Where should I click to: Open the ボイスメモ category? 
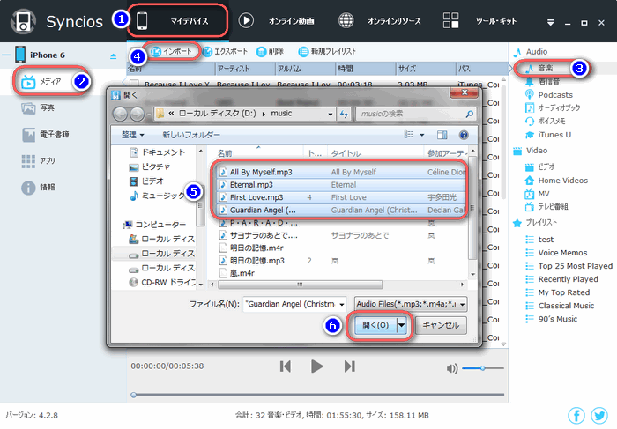click(546, 121)
